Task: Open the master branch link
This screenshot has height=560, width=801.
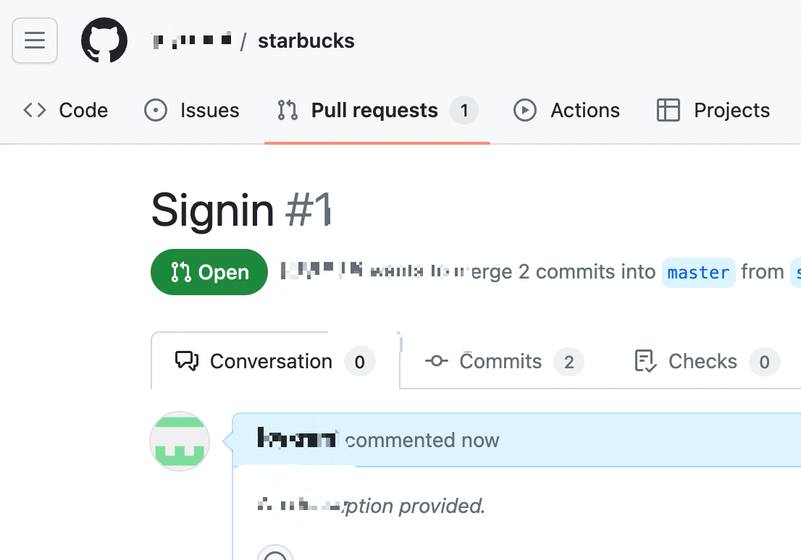Action: pyautogui.click(x=698, y=273)
